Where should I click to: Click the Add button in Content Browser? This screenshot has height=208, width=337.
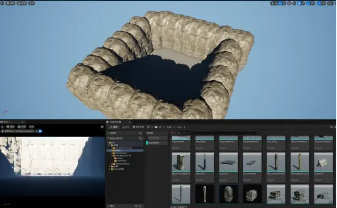(x=113, y=127)
